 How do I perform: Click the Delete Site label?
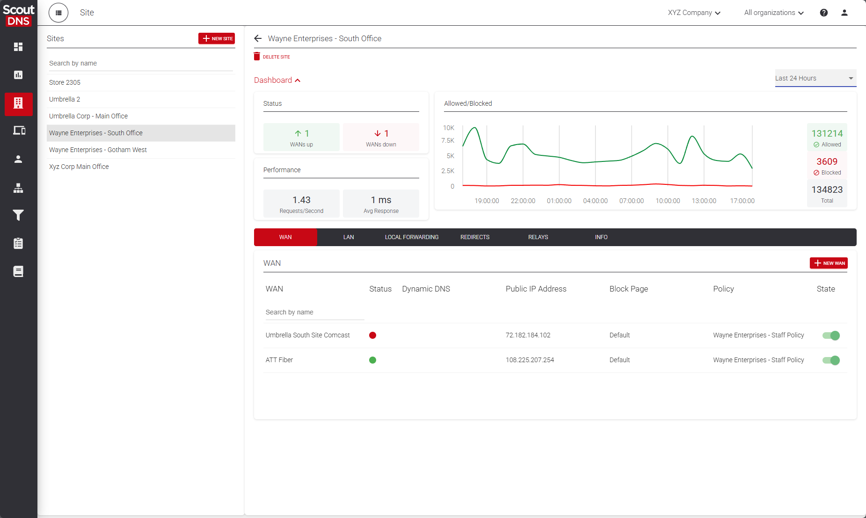[x=276, y=57]
